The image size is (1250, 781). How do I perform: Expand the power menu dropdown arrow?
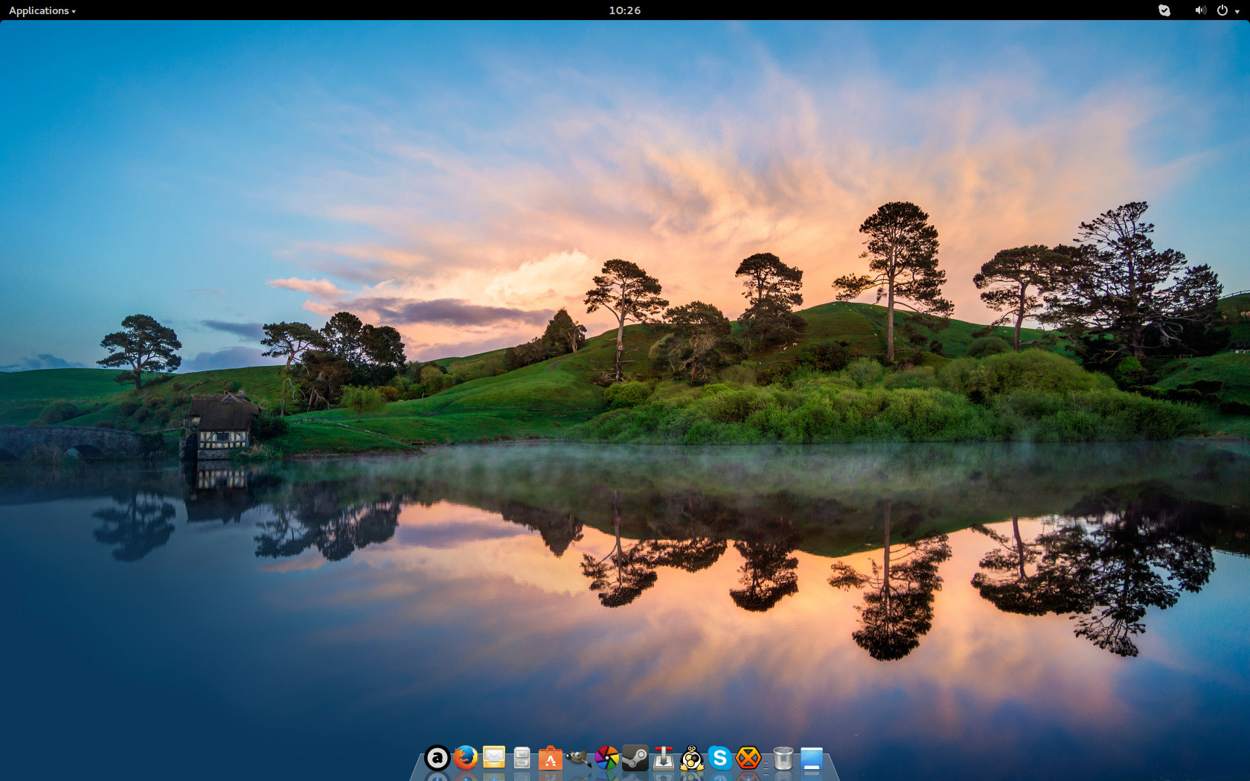pyautogui.click(x=1237, y=11)
